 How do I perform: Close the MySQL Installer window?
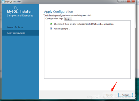[x=131, y=1]
